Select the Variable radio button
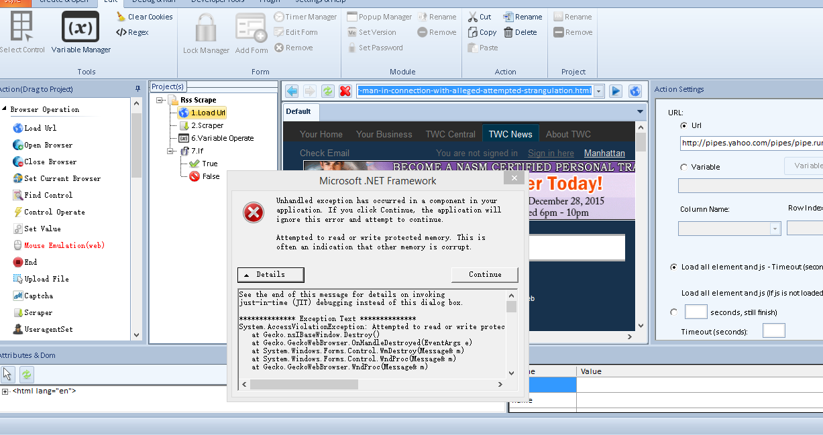Viewport: 823px width, 435px height. point(683,167)
